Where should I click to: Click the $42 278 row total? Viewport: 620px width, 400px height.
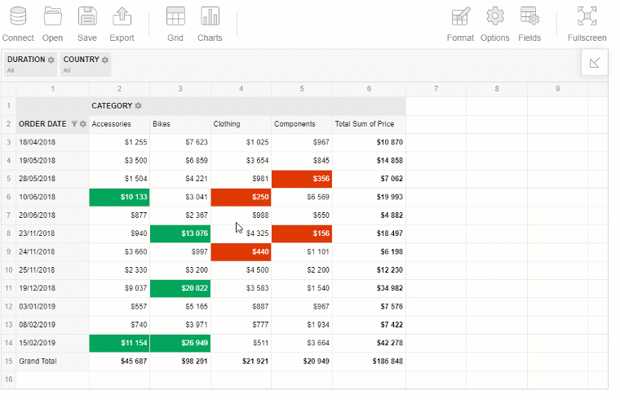coord(369,343)
